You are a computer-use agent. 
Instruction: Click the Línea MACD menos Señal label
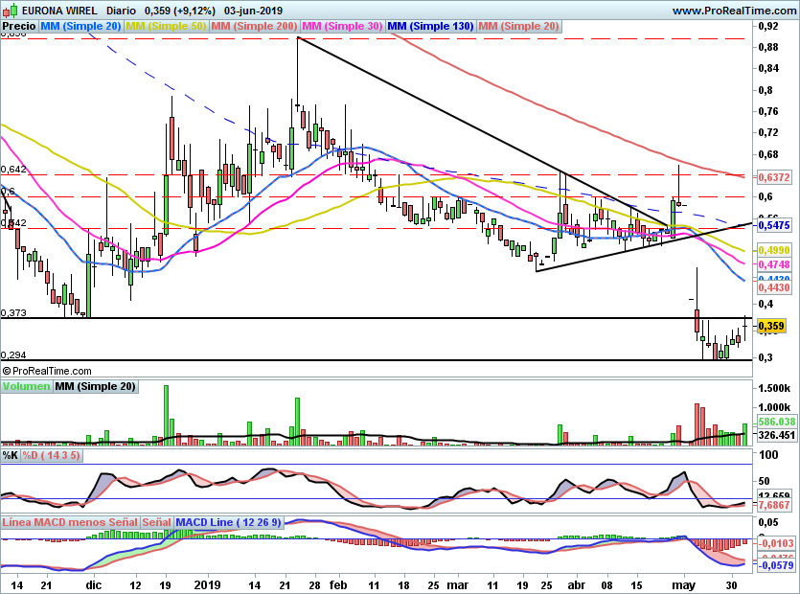[70, 522]
